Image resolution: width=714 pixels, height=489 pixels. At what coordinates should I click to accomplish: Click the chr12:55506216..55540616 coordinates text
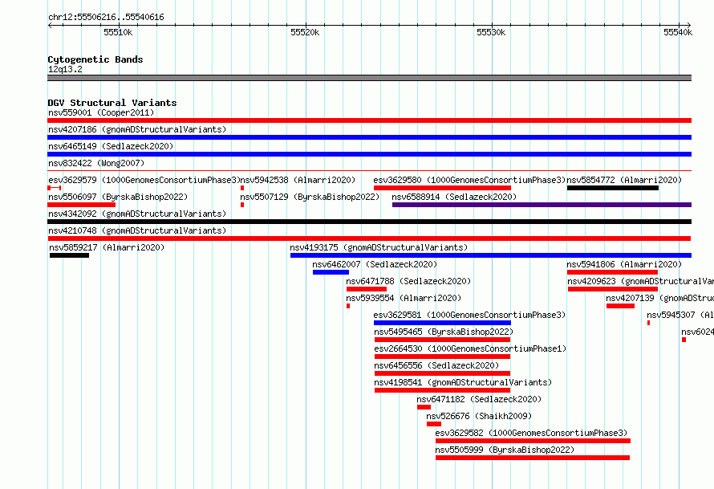click(106, 17)
